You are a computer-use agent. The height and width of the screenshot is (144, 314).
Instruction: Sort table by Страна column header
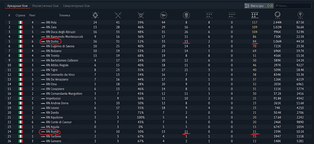pos(20,15)
